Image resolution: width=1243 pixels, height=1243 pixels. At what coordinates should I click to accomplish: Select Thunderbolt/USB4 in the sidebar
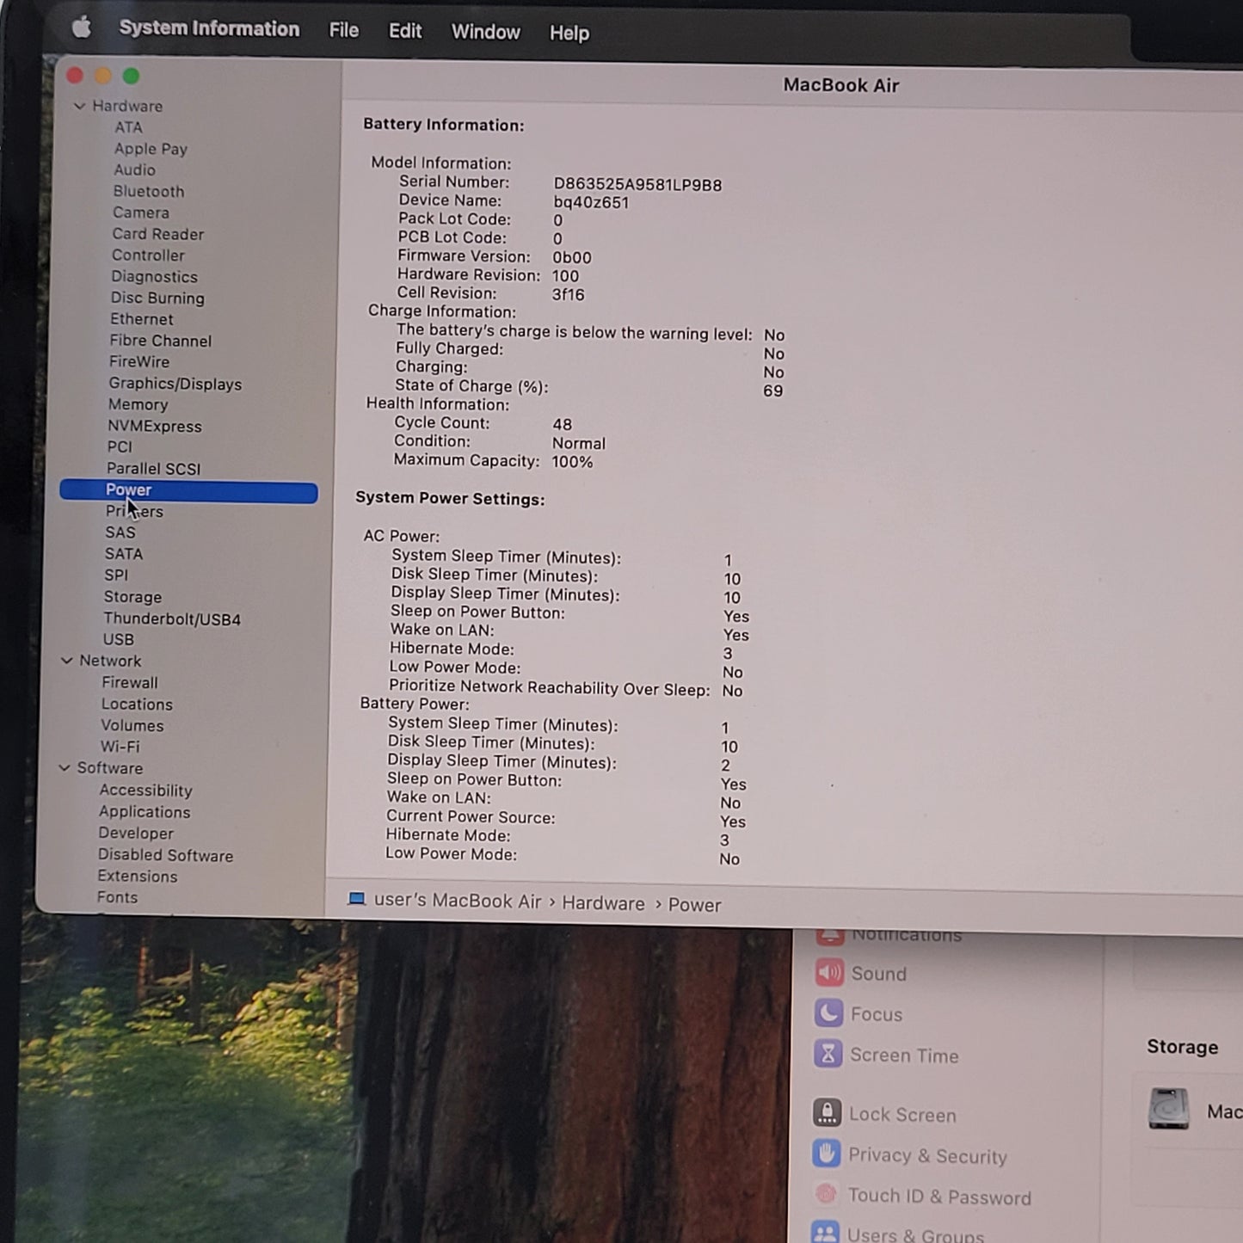click(172, 619)
